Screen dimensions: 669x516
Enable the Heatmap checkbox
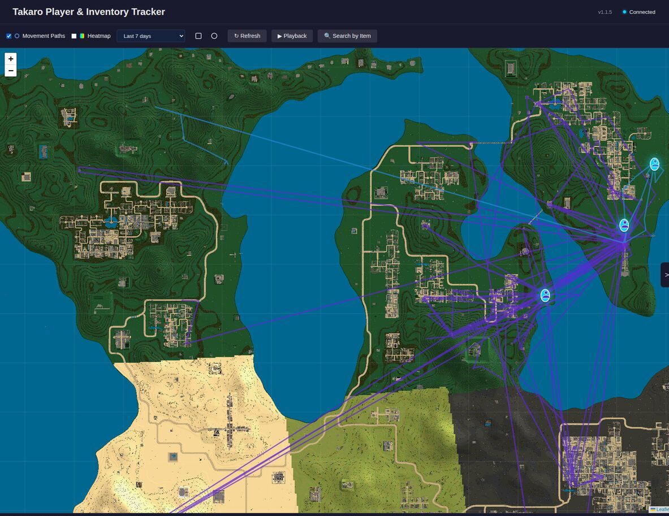click(74, 36)
